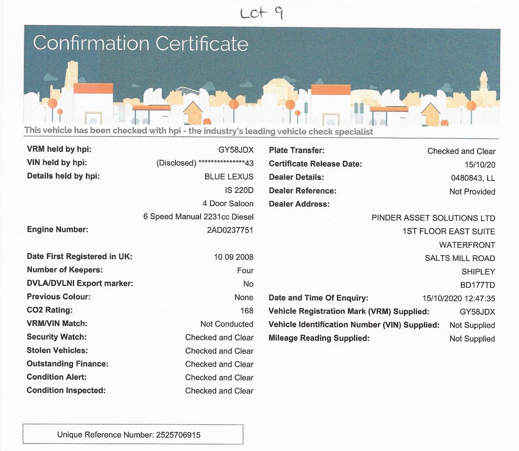Click enquiry timestamp '15/10/2020 12:47:35'
Viewport: 519px width, 451px height.
pyautogui.click(x=459, y=299)
